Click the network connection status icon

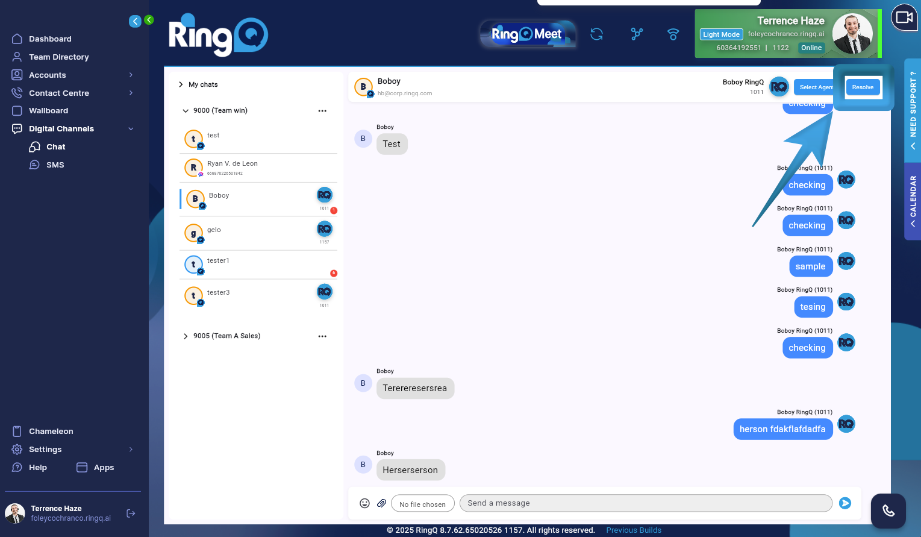[x=673, y=34]
